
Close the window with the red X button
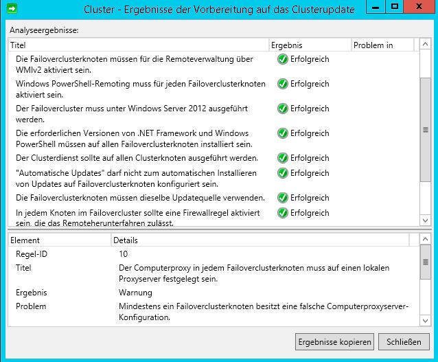(419, 7)
